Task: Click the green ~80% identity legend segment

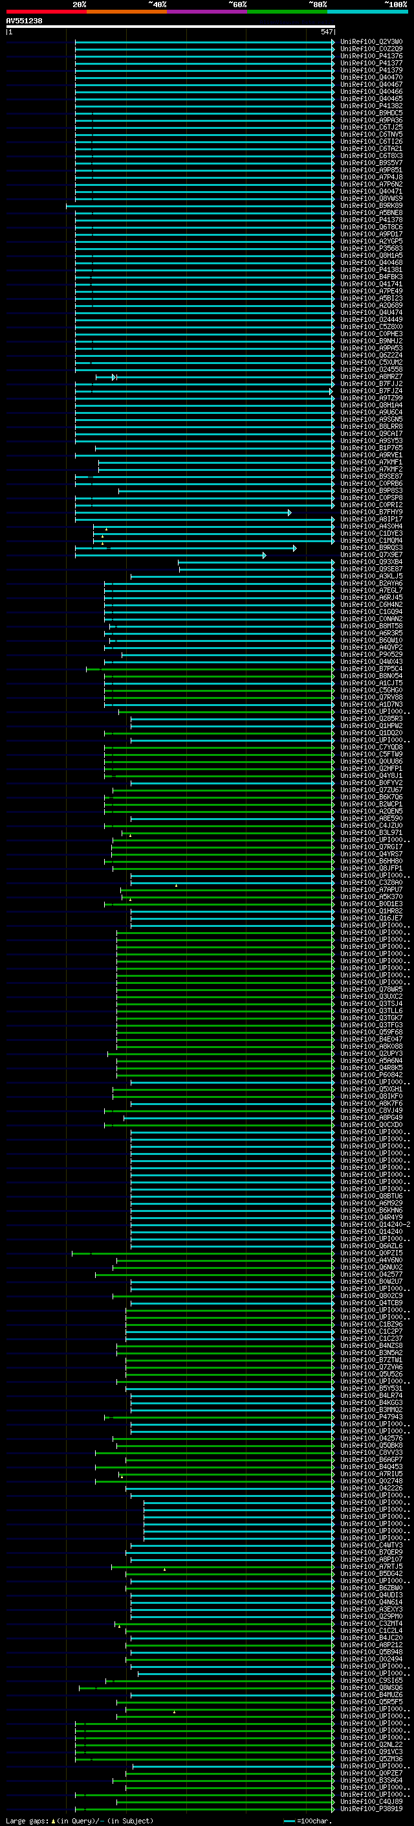Action: 287,12
